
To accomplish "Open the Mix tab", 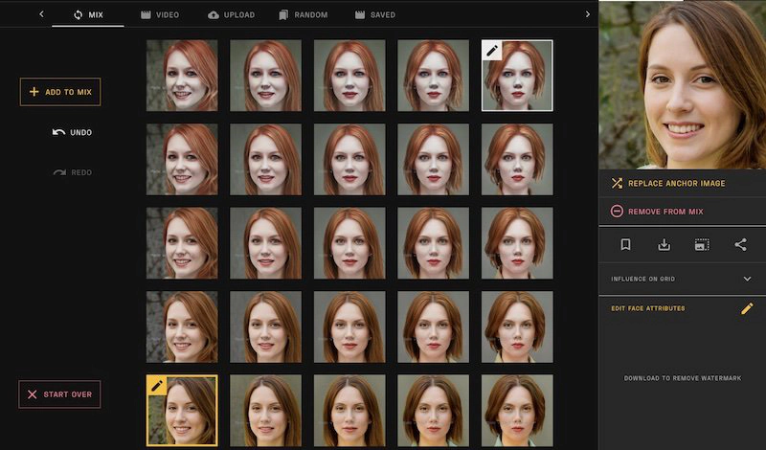I will click(88, 14).
